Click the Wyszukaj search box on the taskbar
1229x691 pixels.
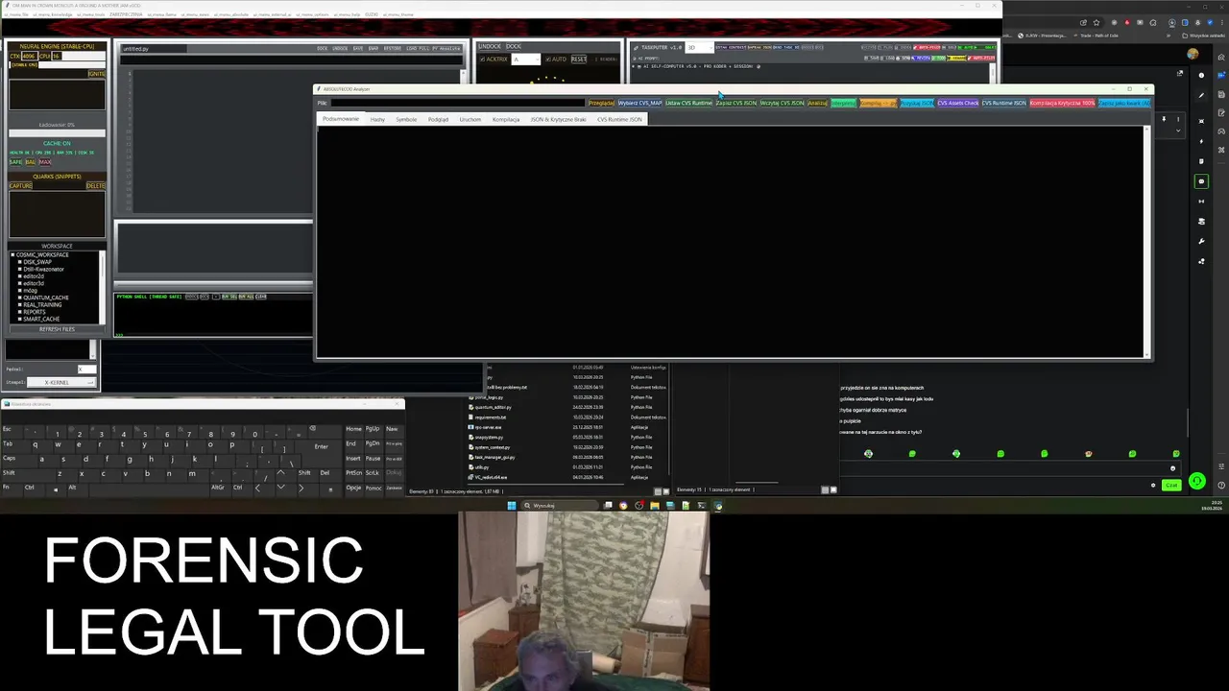coord(562,505)
